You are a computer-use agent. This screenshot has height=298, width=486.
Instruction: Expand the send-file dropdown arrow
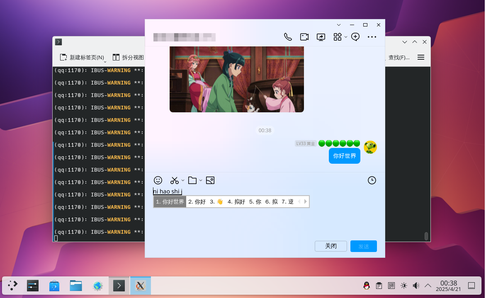point(201,180)
